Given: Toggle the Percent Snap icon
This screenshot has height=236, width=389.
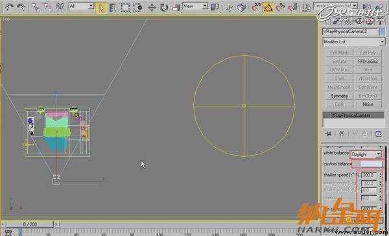Looking at the screenshot, I should [x=280, y=7].
